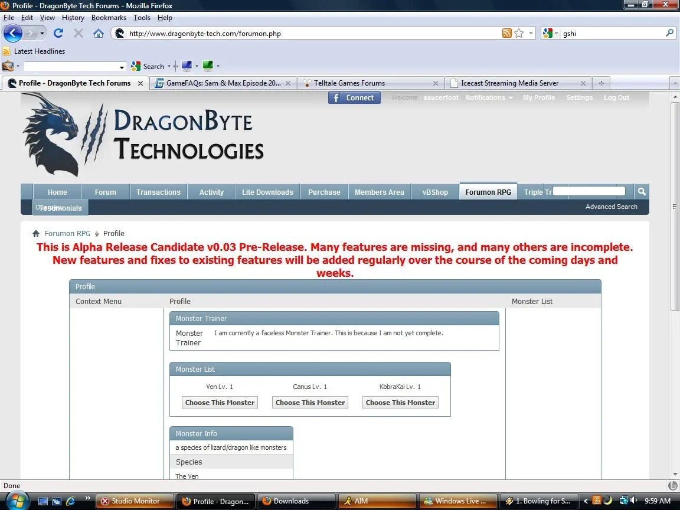
Task: Open a new tab with plus button
Action: pyautogui.click(x=601, y=83)
